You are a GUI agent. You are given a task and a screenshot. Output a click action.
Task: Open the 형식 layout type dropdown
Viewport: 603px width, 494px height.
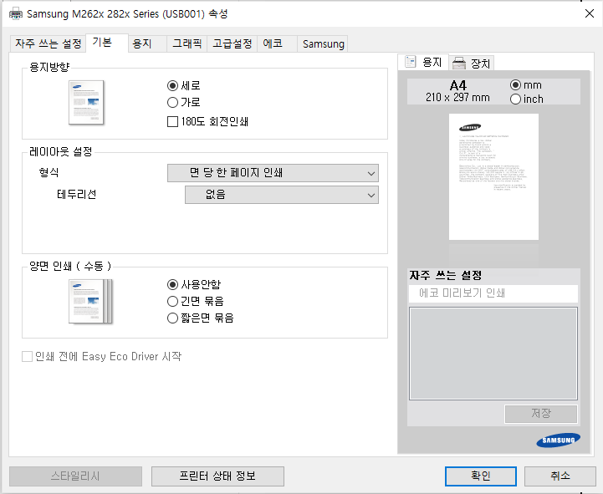tap(273, 173)
